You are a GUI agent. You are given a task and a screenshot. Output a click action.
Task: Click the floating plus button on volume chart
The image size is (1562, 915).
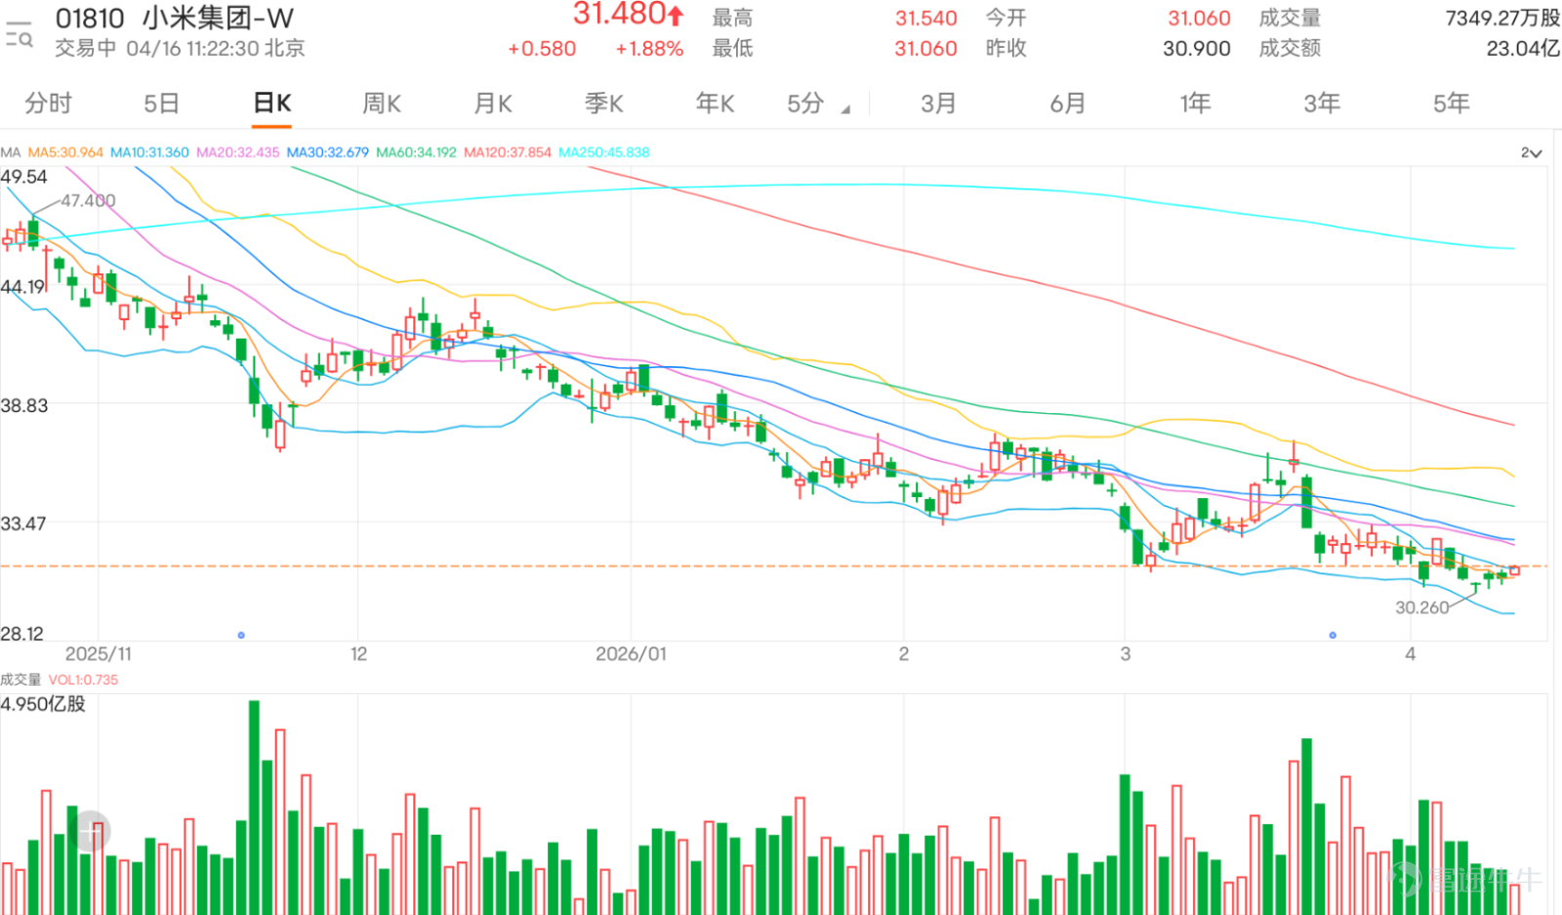[x=92, y=832]
